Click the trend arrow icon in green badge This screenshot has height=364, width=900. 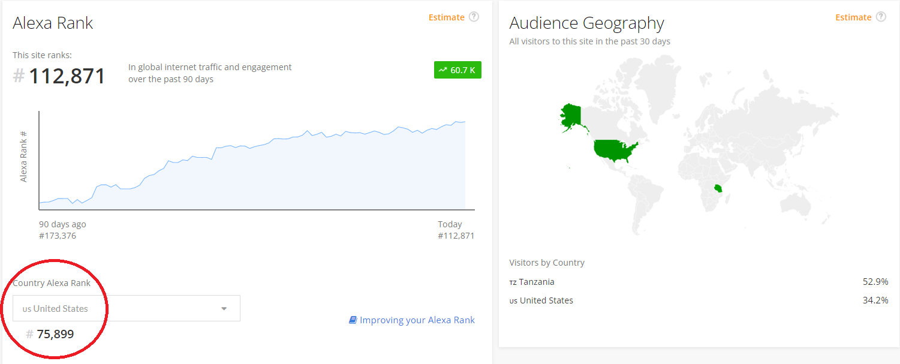tap(443, 70)
